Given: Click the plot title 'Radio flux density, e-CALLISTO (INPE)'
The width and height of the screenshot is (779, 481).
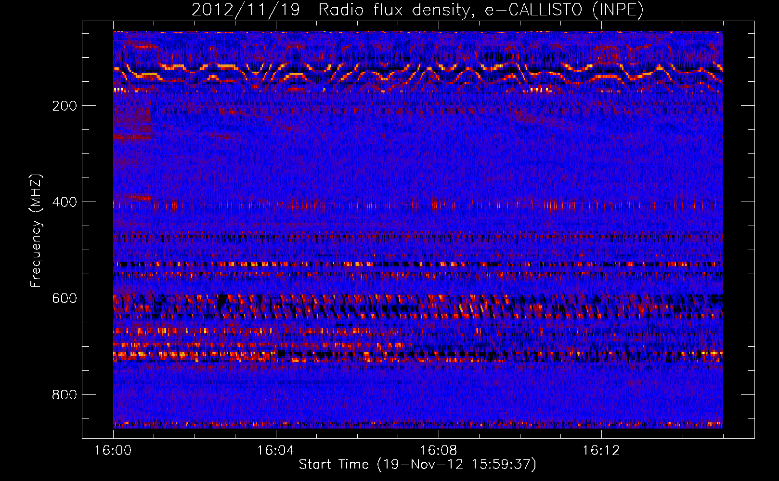Looking at the screenshot, I should 481,10.
